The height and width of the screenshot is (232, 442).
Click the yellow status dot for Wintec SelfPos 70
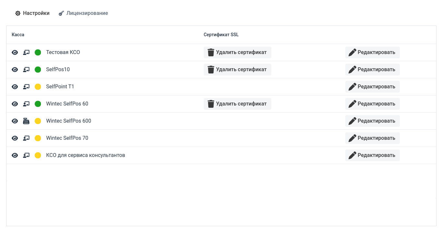[x=38, y=138]
